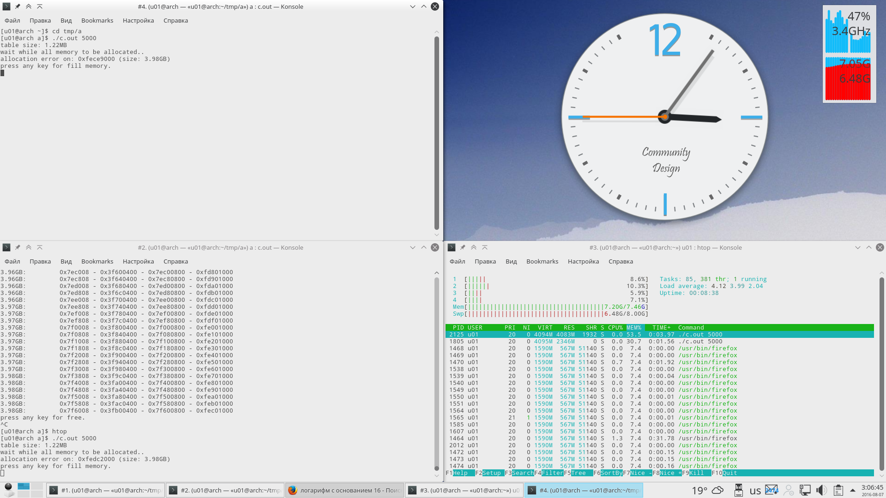The image size is (886, 498).
Task: Toggle shade button of window #2 titlebar
Action: click(x=40, y=247)
